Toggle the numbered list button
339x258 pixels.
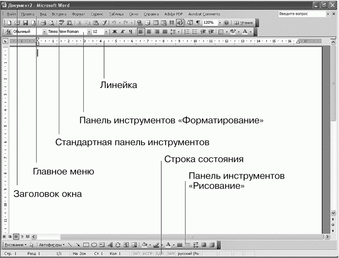tap(187, 32)
